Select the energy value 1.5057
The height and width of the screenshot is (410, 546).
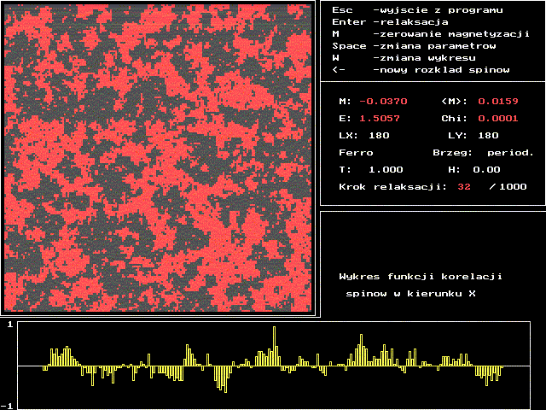pyautogui.click(x=379, y=118)
